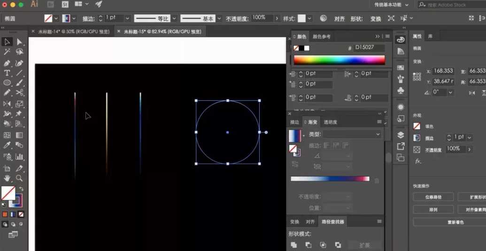Select the Reflect tool
This screenshot has height=251, width=486.
click(x=7, y=104)
